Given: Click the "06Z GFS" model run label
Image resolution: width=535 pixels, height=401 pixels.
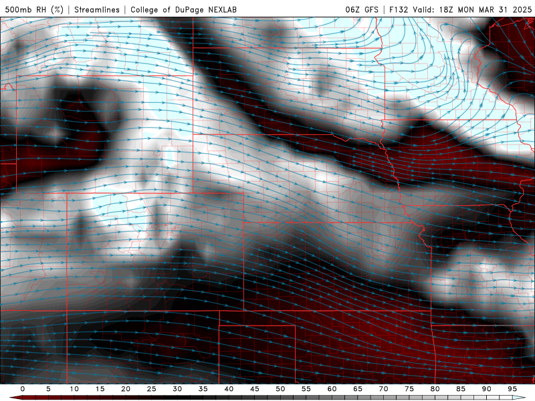Looking at the screenshot, I should tap(362, 9).
